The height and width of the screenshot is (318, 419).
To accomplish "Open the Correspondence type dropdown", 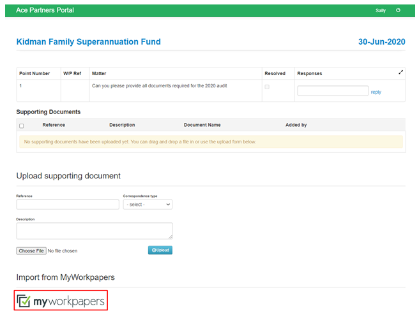I will coord(148,205).
